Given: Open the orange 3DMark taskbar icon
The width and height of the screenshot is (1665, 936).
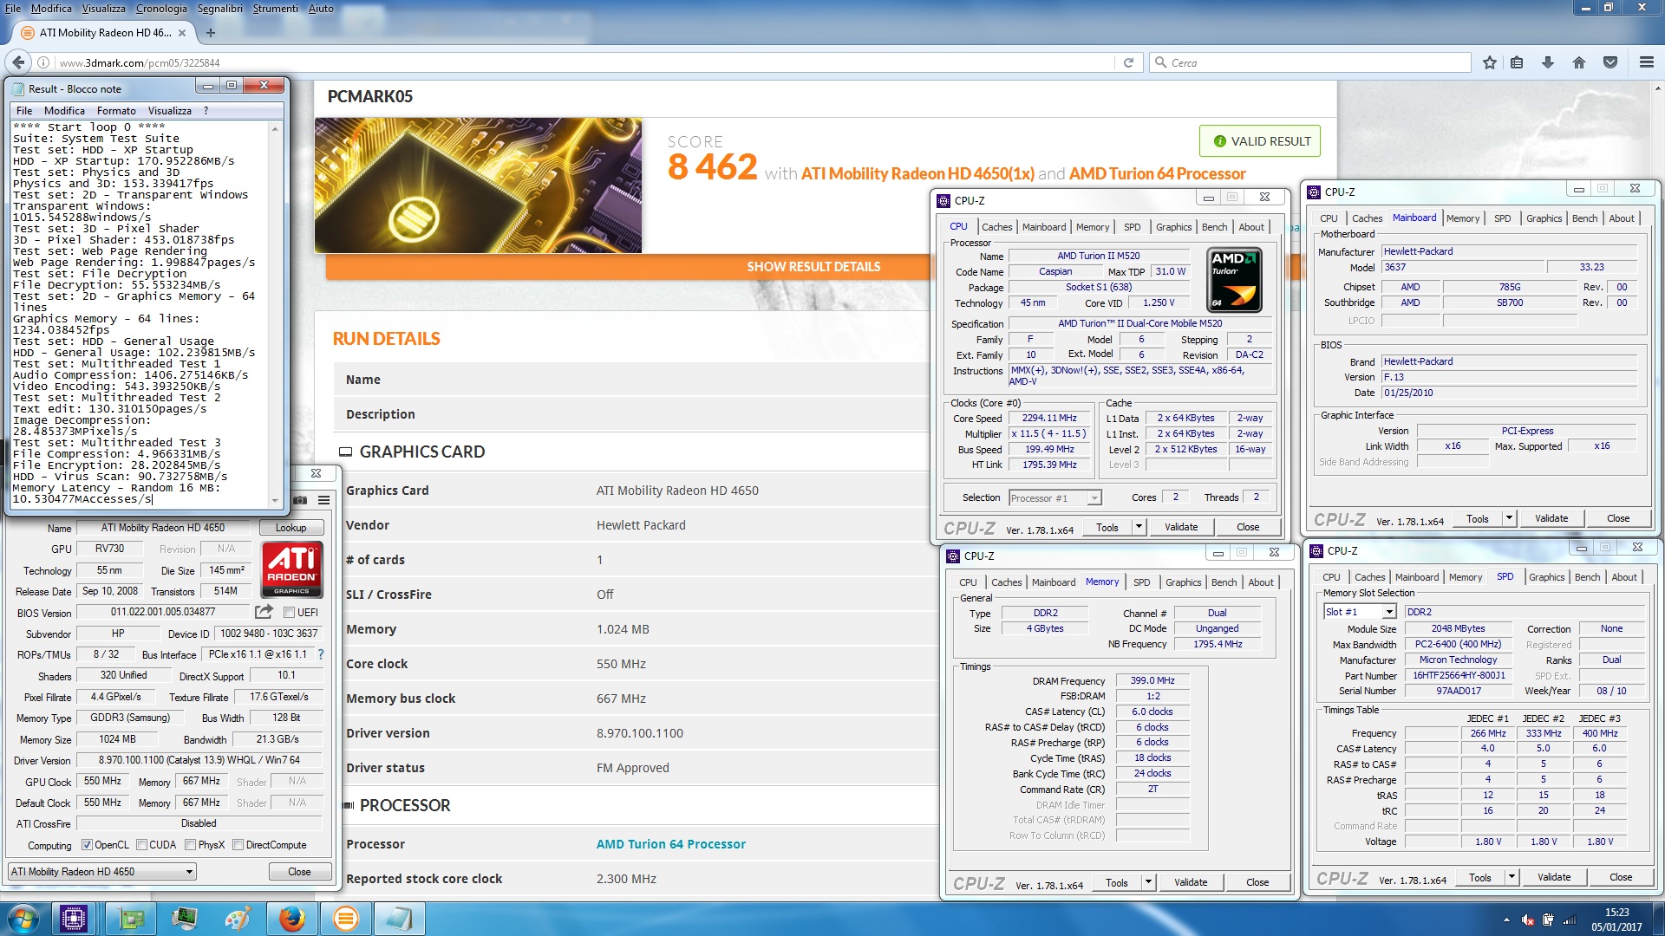Looking at the screenshot, I should tap(345, 919).
